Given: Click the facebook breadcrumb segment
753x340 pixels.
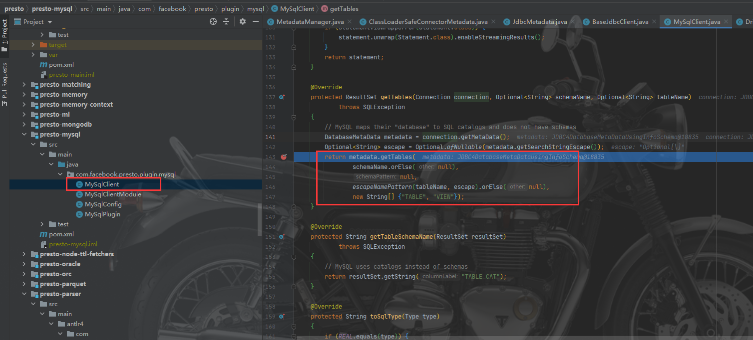Looking at the screenshot, I should pos(172,8).
